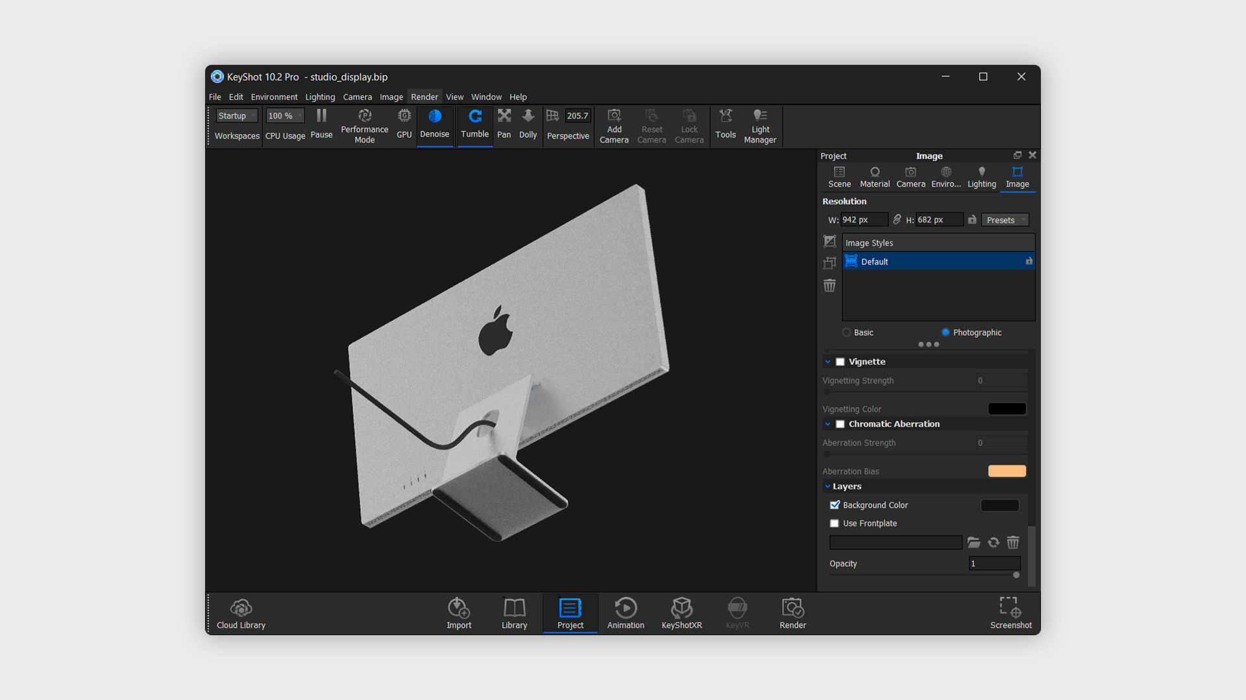Screen dimensions: 1246x700
Task: Open the Render dialog
Action: (793, 613)
